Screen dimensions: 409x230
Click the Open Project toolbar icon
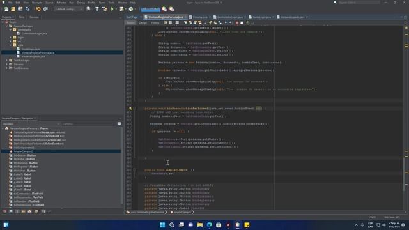coord(20,9)
